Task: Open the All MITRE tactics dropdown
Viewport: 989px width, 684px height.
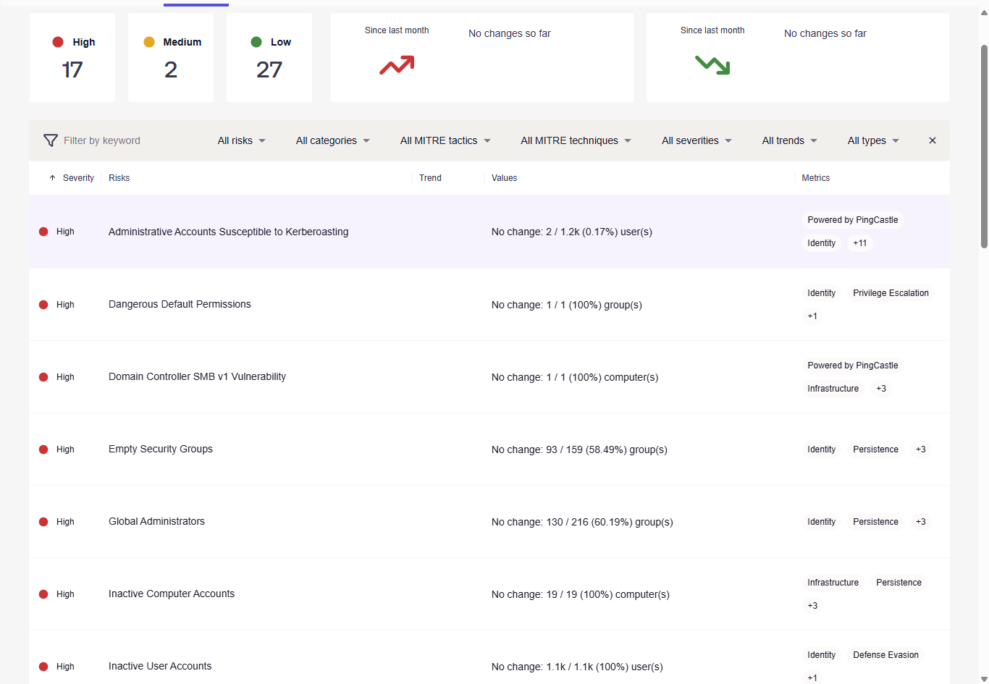Action: (x=445, y=140)
